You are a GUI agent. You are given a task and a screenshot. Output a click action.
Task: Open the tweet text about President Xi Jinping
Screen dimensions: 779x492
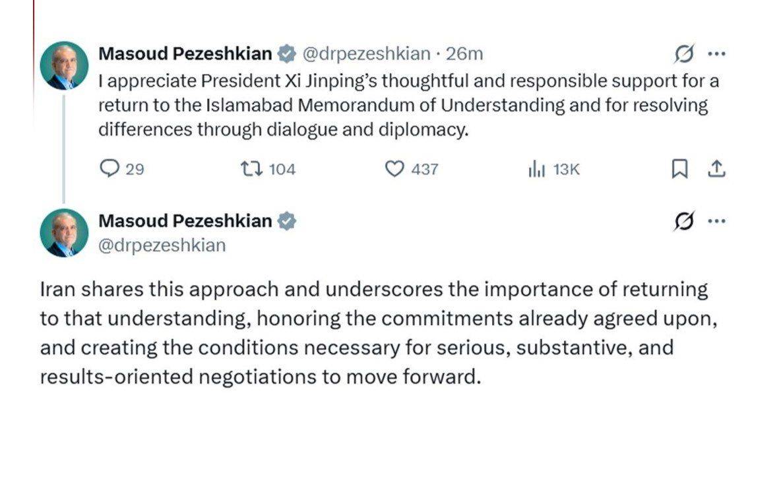tap(408, 105)
